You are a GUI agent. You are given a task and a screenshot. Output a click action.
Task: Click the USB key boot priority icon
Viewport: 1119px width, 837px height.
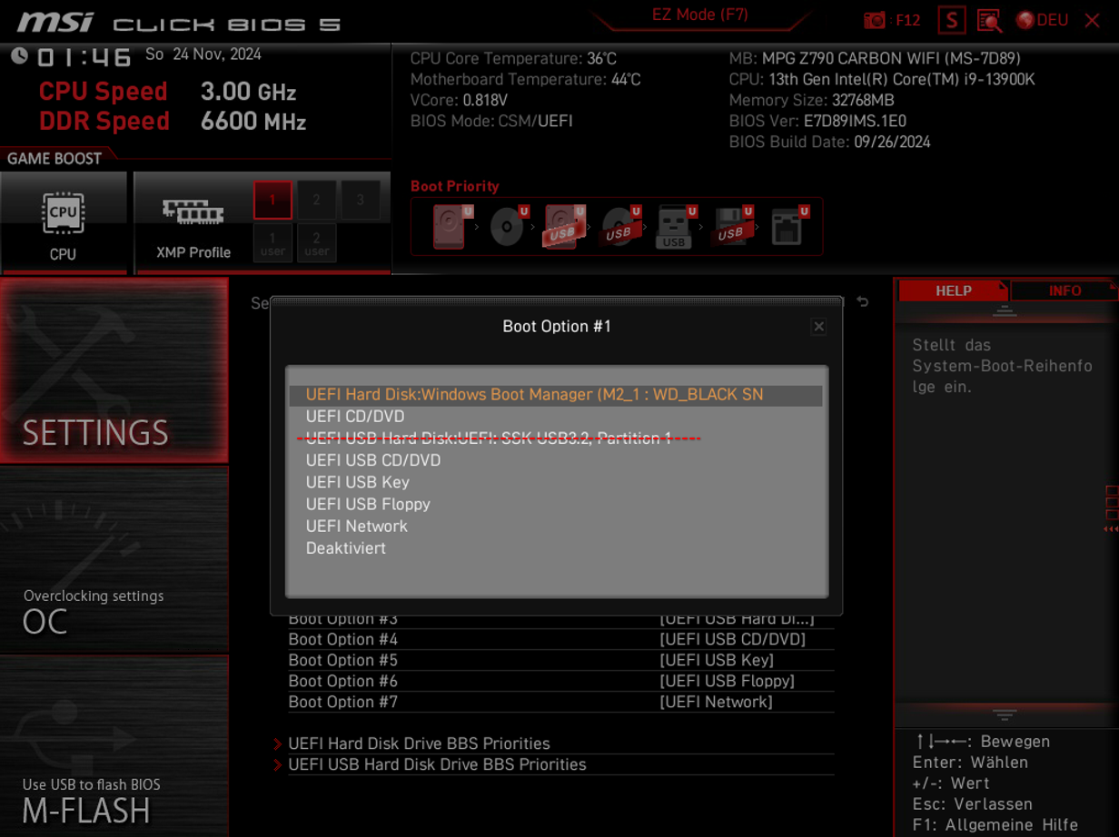(675, 226)
